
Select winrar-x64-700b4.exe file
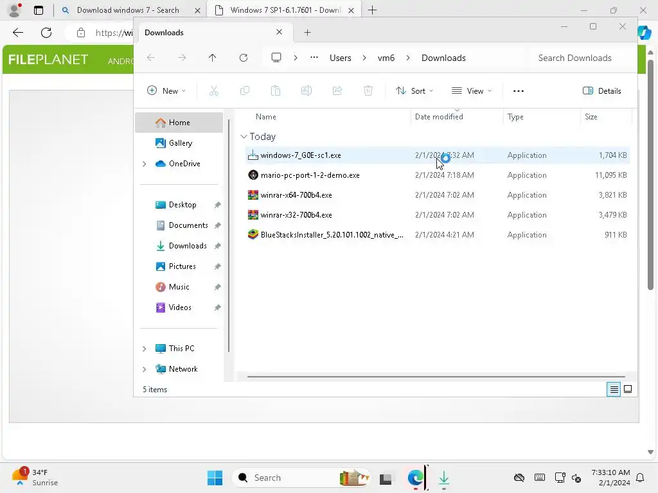click(437, 195)
